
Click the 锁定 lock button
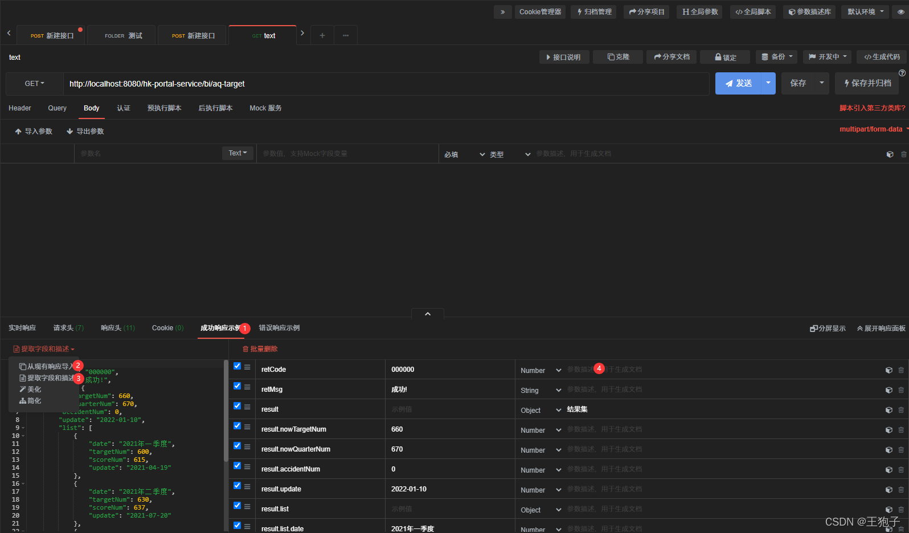tap(725, 57)
